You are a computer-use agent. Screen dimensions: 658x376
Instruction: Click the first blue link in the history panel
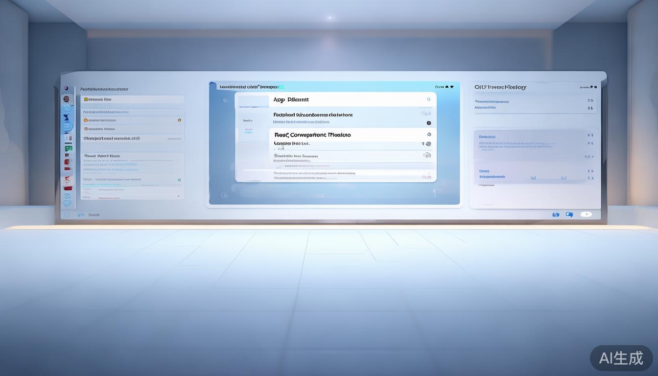click(x=492, y=102)
